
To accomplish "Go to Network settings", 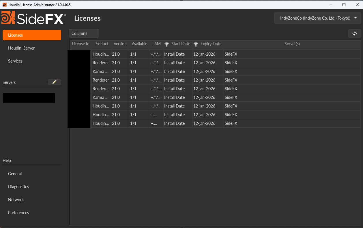I will tap(16, 200).
